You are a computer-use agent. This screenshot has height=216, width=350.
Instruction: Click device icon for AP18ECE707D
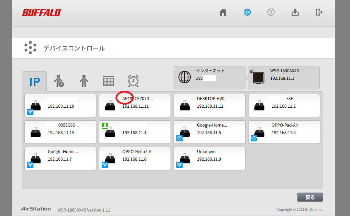click(x=110, y=106)
